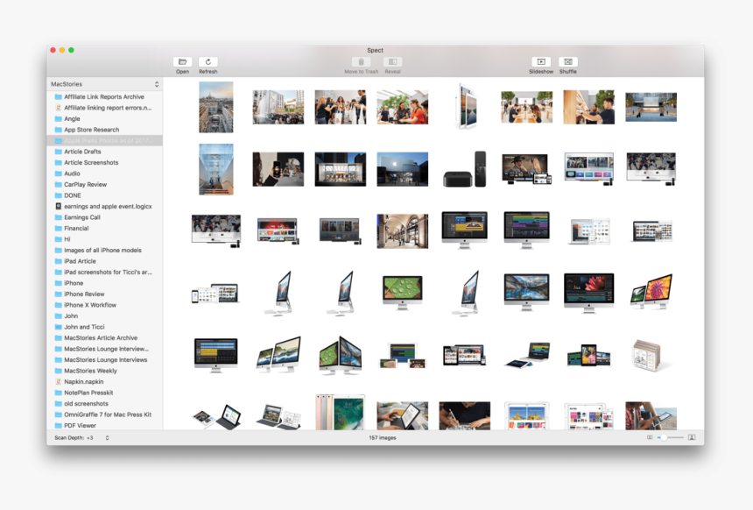Screen dimensions: 753x510
Task: Choose the App Store Research folder
Action: tap(91, 130)
